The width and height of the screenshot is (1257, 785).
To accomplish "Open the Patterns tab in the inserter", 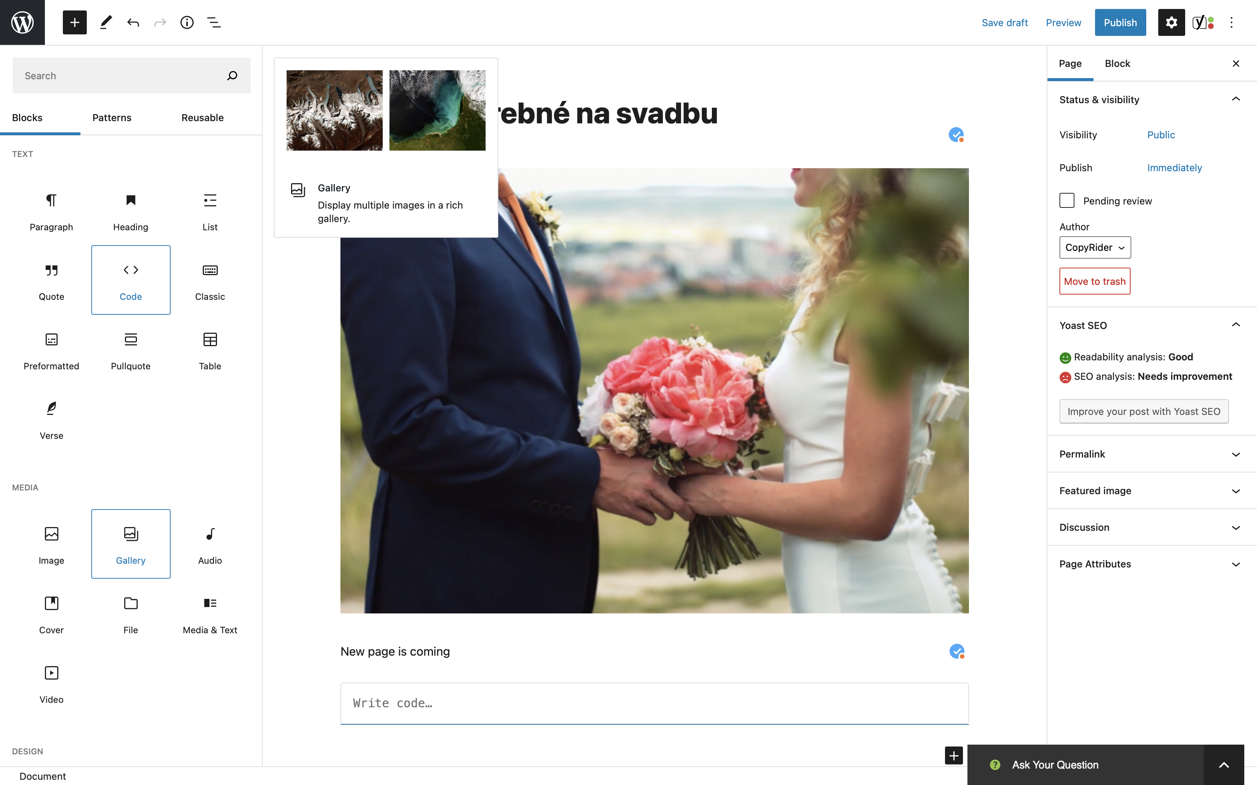I will [x=112, y=117].
